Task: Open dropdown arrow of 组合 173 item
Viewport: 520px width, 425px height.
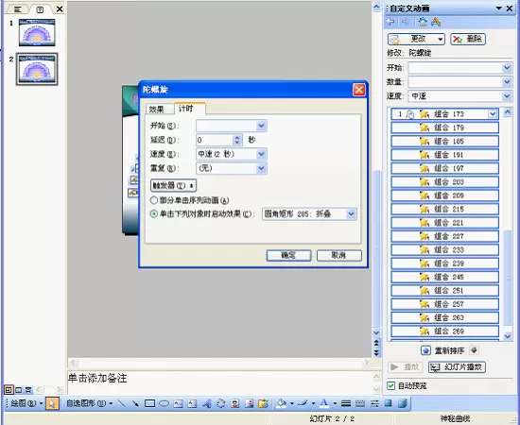Action: [493, 114]
